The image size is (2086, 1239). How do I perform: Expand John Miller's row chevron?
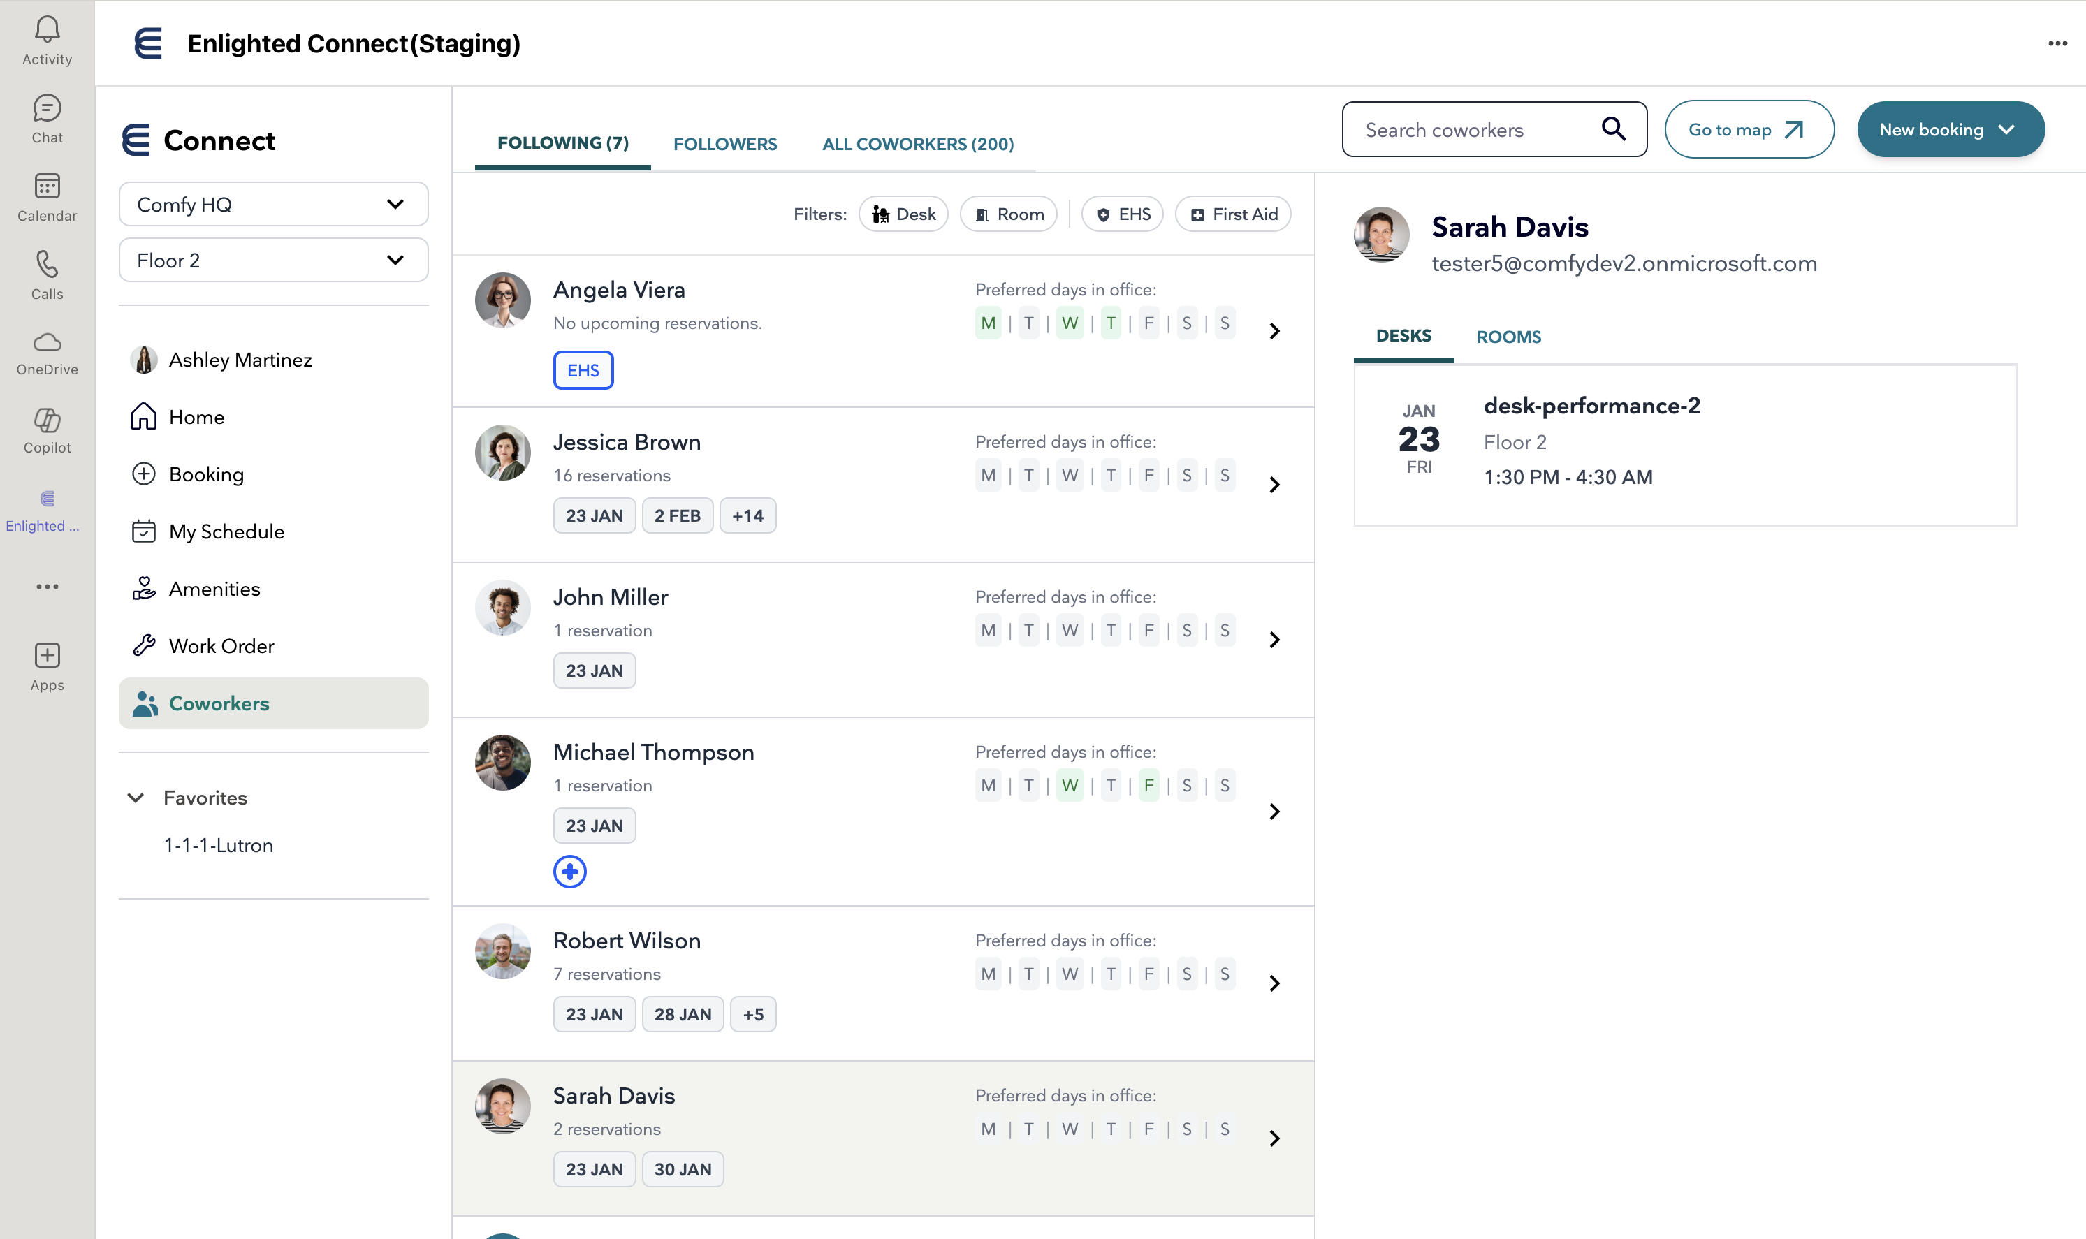click(1274, 640)
